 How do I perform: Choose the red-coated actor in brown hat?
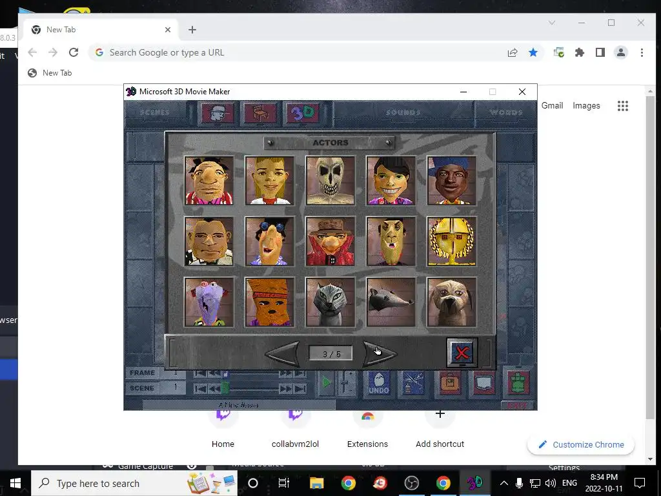330,242
